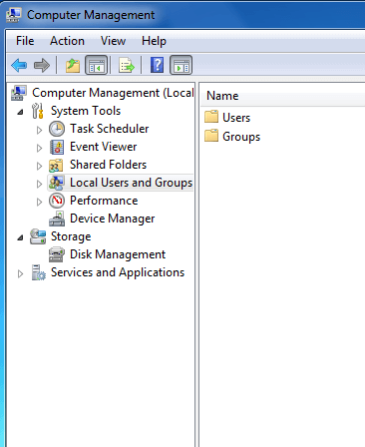Select the Groups entry text in list
365x447 pixels.
click(x=241, y=137)
